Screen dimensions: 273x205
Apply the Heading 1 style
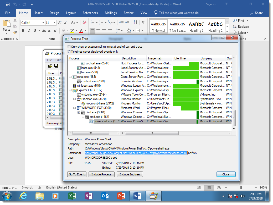click(x=196, y=26)
